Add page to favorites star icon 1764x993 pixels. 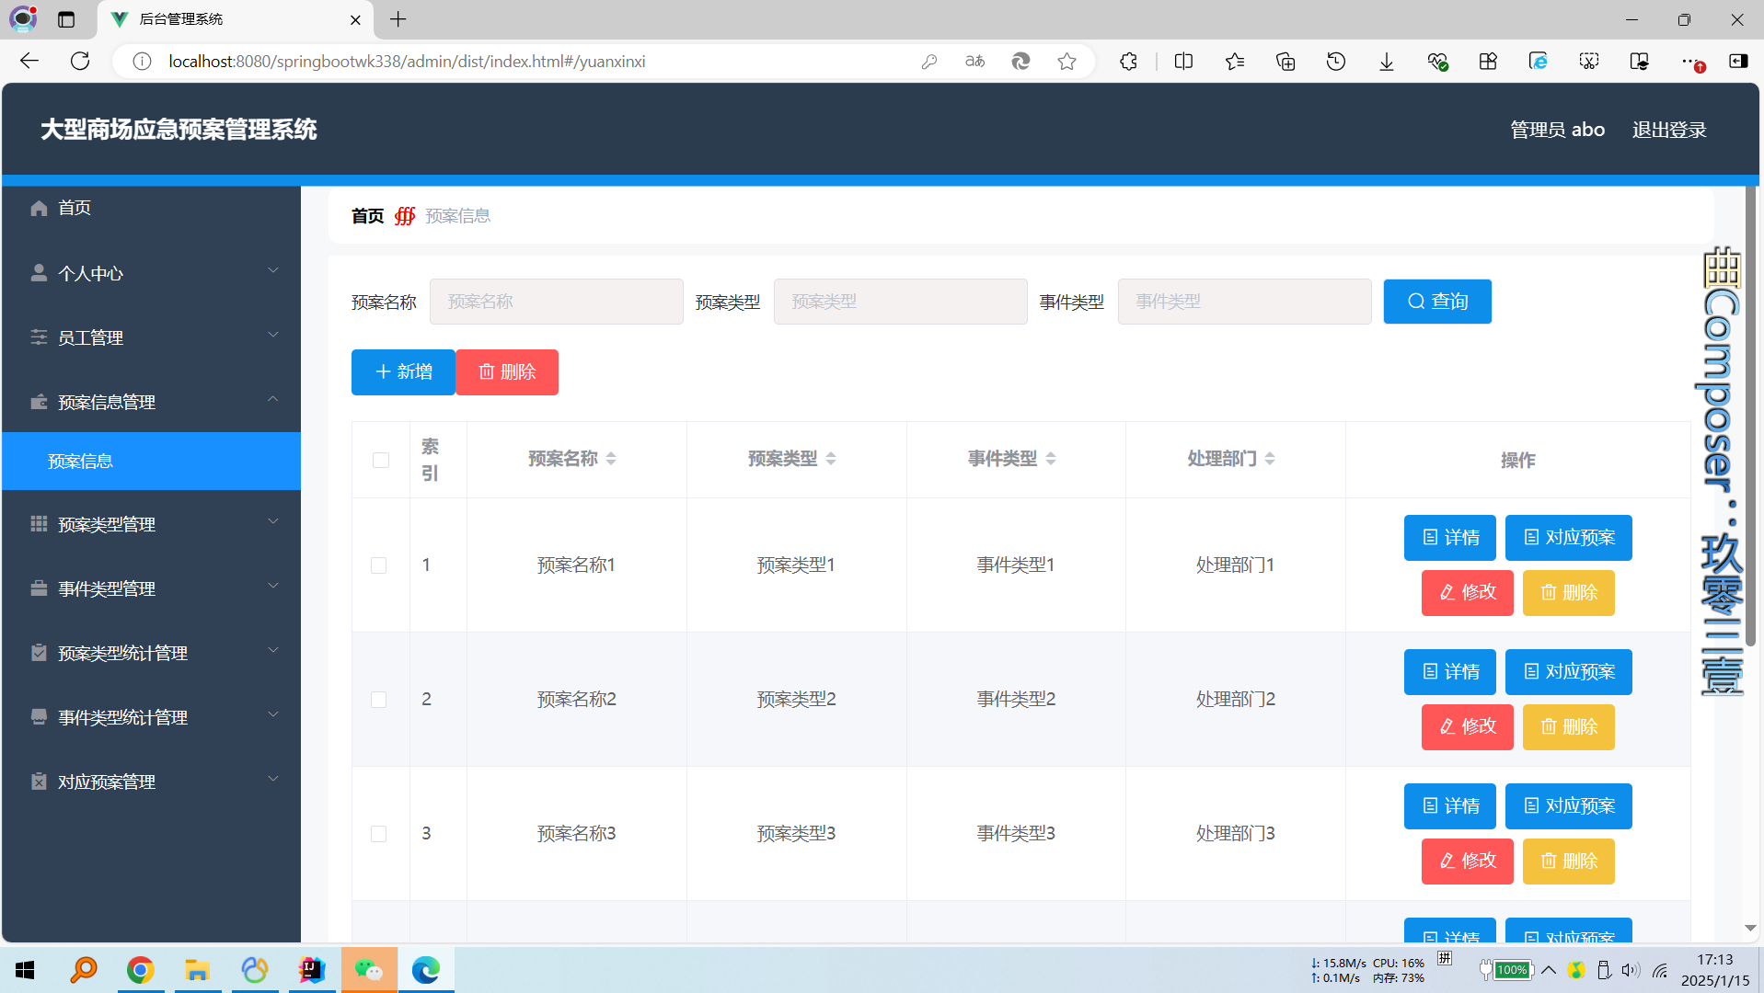[x=1066, y=62]
